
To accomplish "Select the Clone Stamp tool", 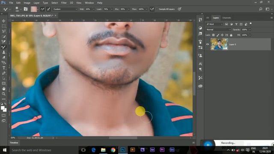I will pyautogui.click(x=4, y=52).
